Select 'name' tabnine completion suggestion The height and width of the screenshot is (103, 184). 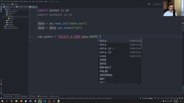click(120, 56)
